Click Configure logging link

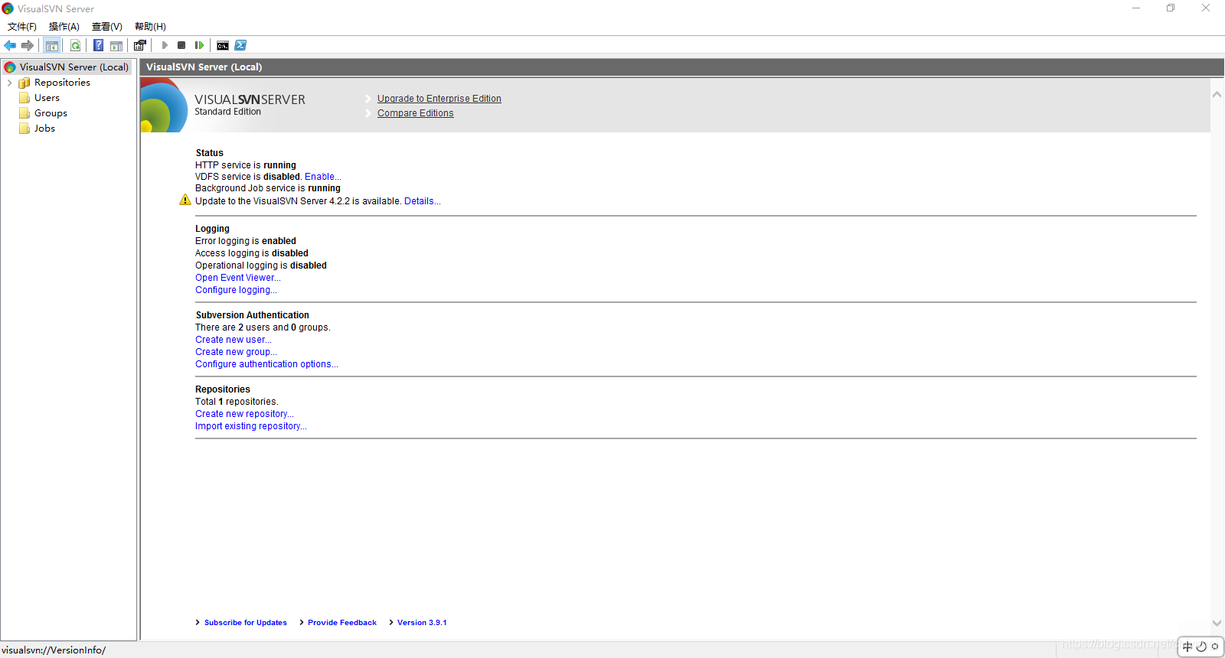click(236, 290)
